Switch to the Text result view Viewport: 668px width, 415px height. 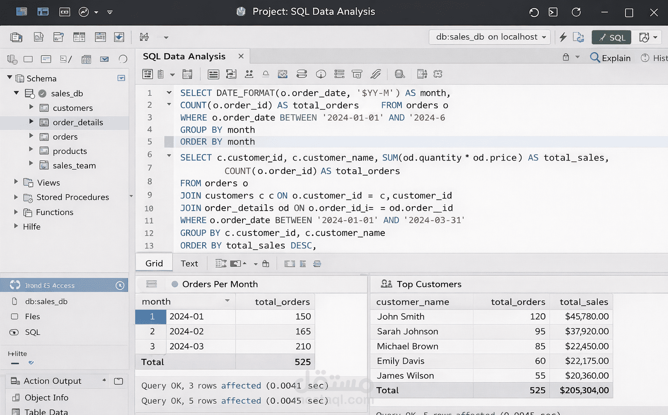[x=189, y=263]
